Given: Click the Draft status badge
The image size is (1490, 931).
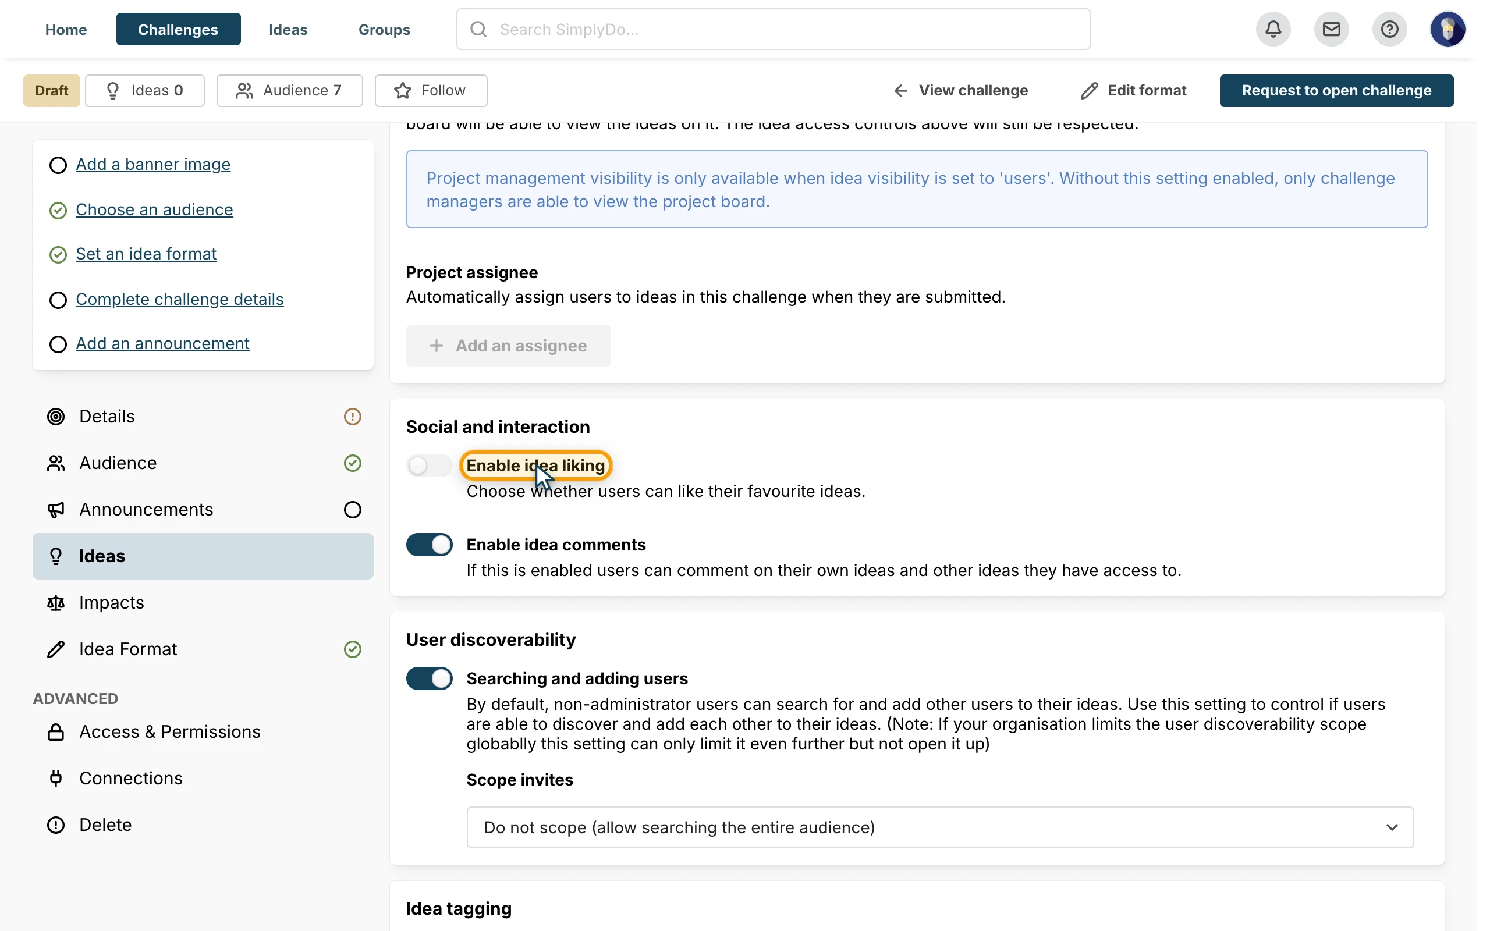Looking at the screenshot, I should click(x=52, y=91).
